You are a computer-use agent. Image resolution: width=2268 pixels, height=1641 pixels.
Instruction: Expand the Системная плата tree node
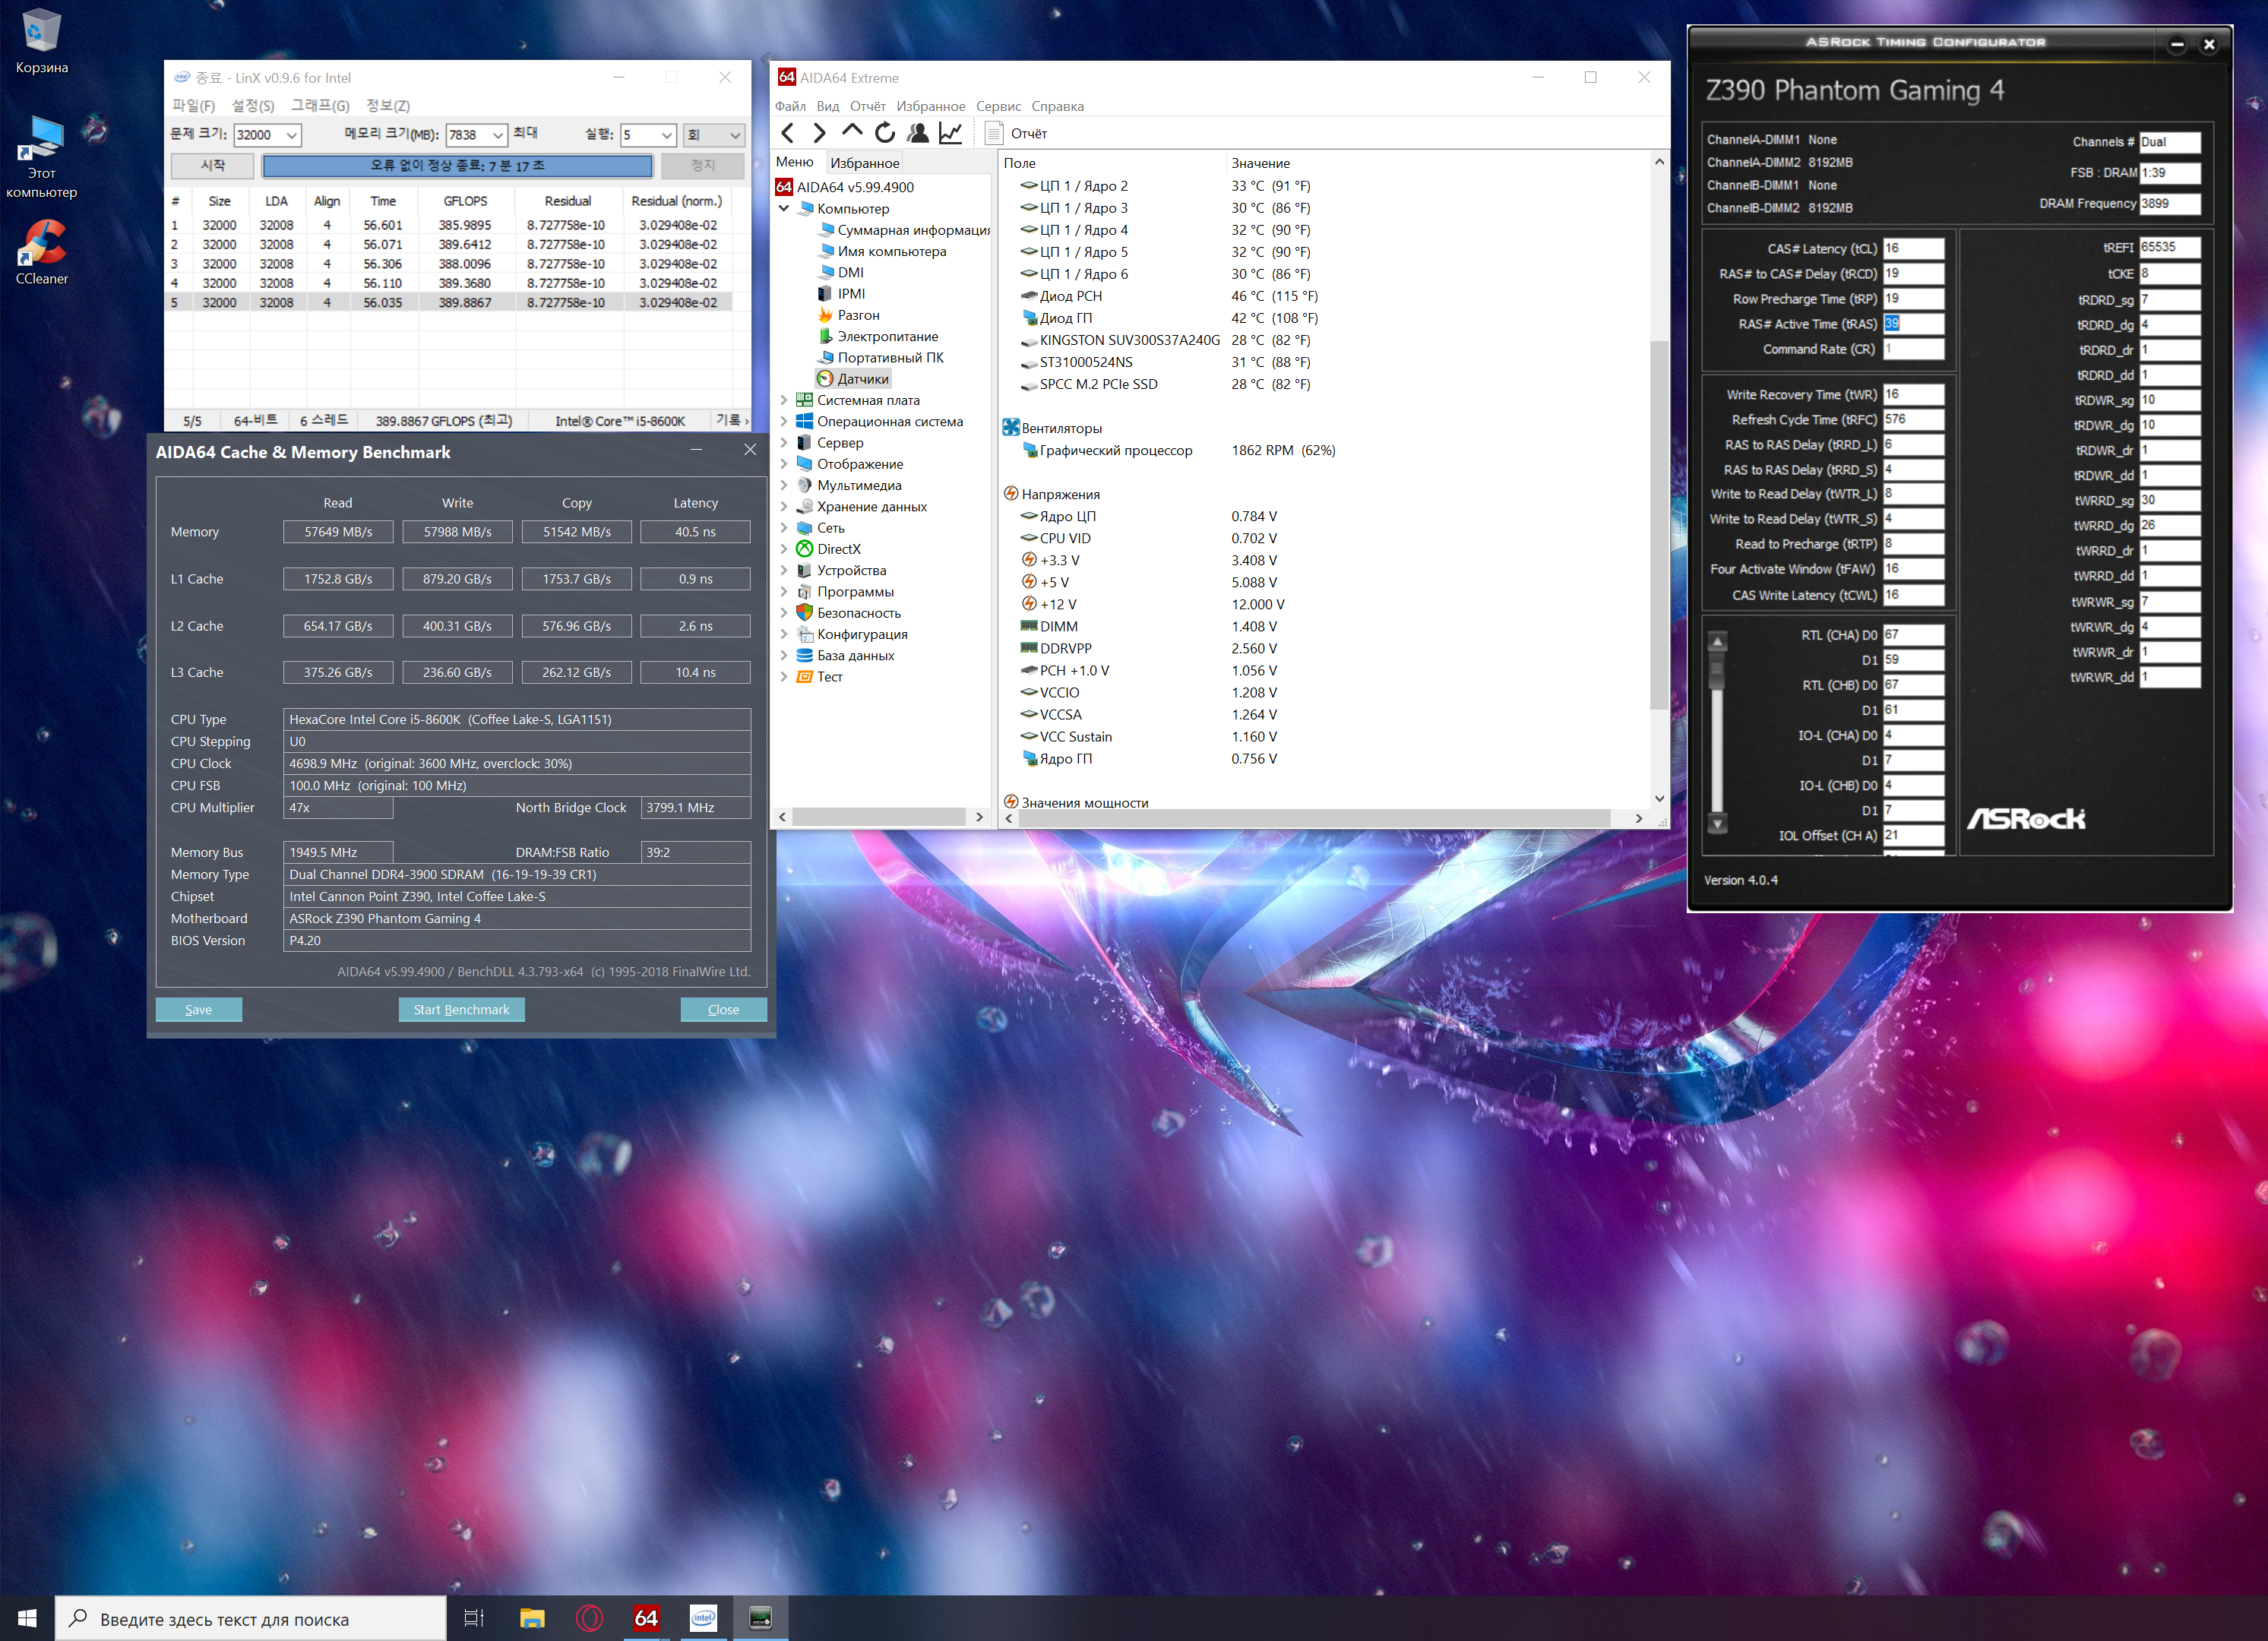(783, 400)
